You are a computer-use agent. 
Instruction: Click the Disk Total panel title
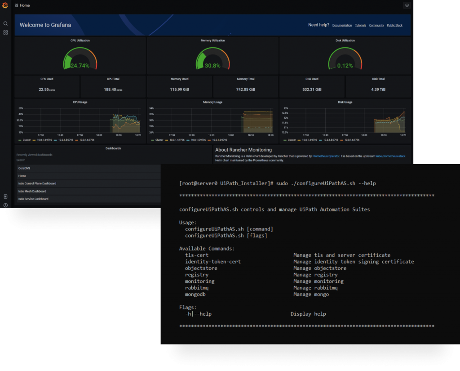(378, 79)
